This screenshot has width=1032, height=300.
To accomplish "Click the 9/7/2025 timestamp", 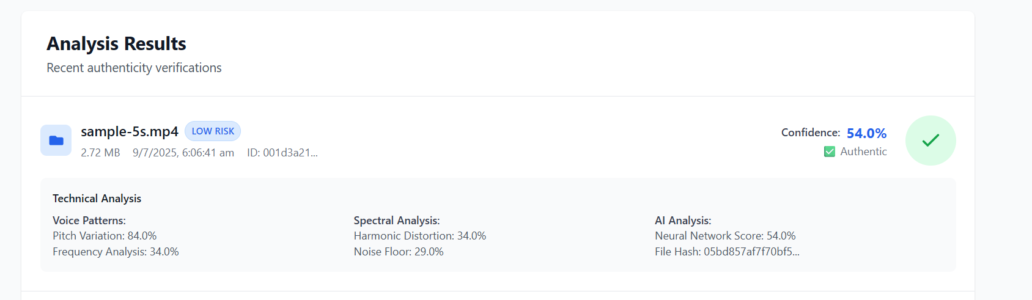I will tap(183, 153).
